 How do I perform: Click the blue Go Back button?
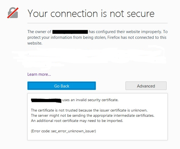tap(62, 86)
